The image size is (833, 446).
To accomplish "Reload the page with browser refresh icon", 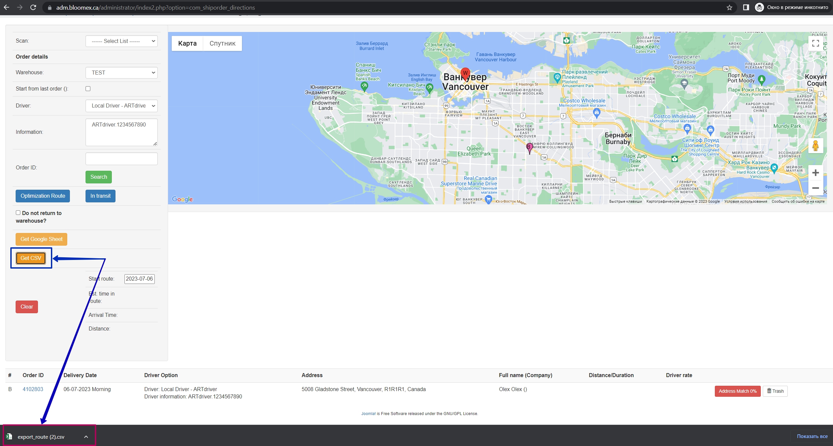I will [33, 7].
